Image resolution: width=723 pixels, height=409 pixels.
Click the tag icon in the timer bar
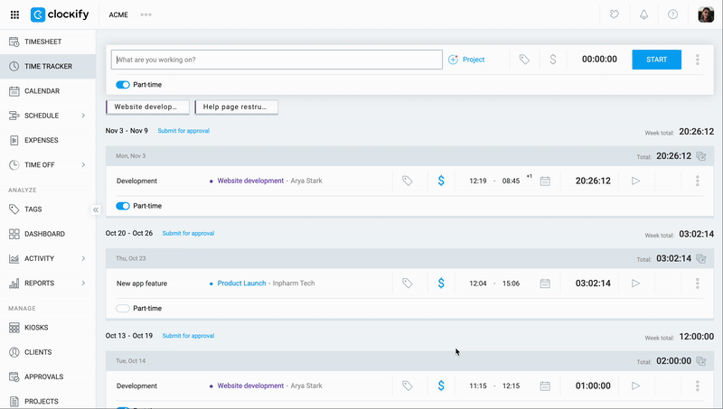[x=524, y=60]
